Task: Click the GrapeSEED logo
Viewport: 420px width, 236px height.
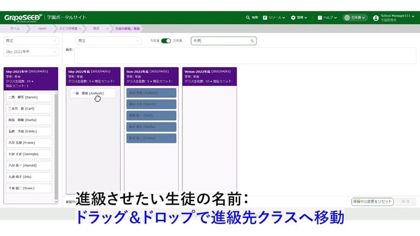Action: [x=23, y=17]
